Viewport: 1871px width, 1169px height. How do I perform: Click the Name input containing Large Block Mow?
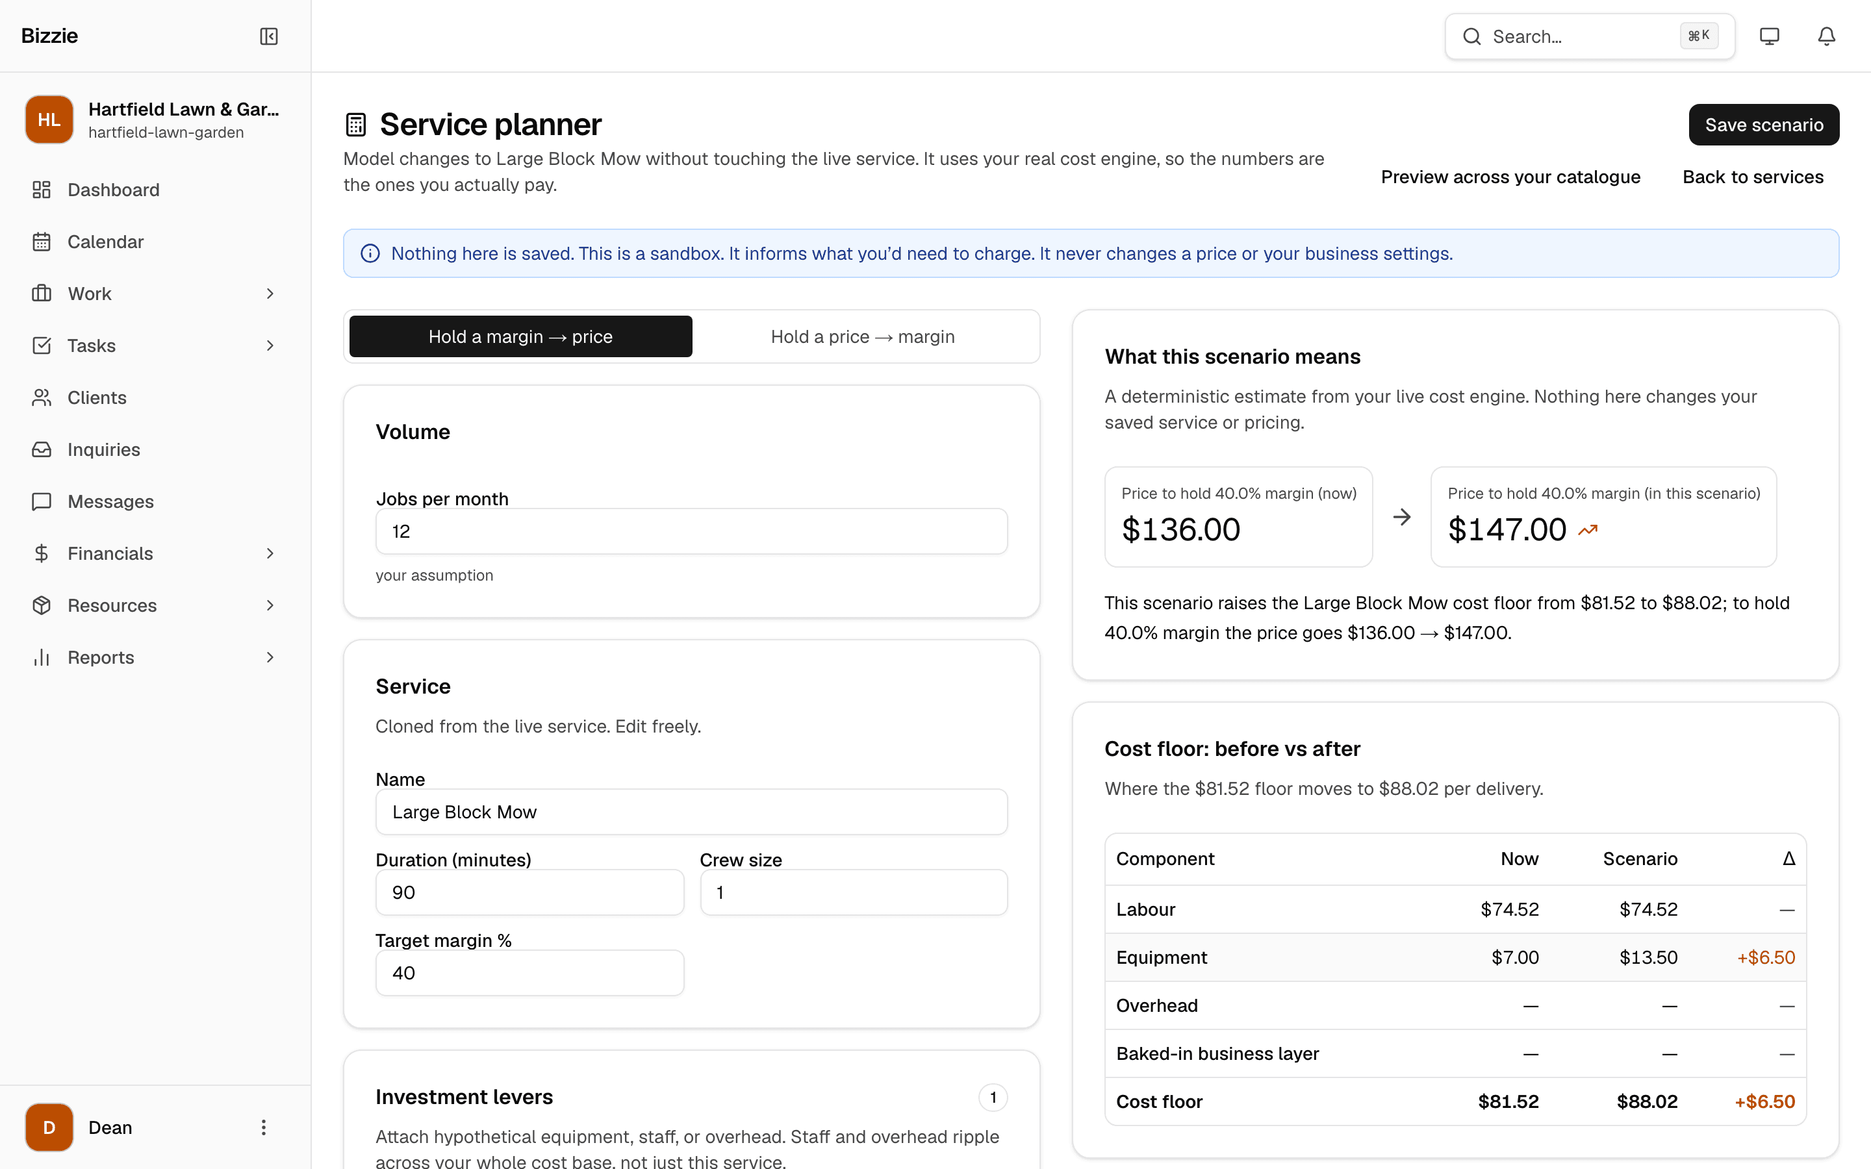click(x=691, y=812)
